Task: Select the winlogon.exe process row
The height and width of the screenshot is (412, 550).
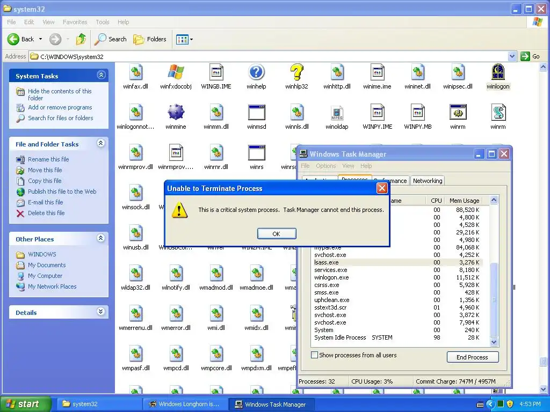Action: tap(398, 277)
